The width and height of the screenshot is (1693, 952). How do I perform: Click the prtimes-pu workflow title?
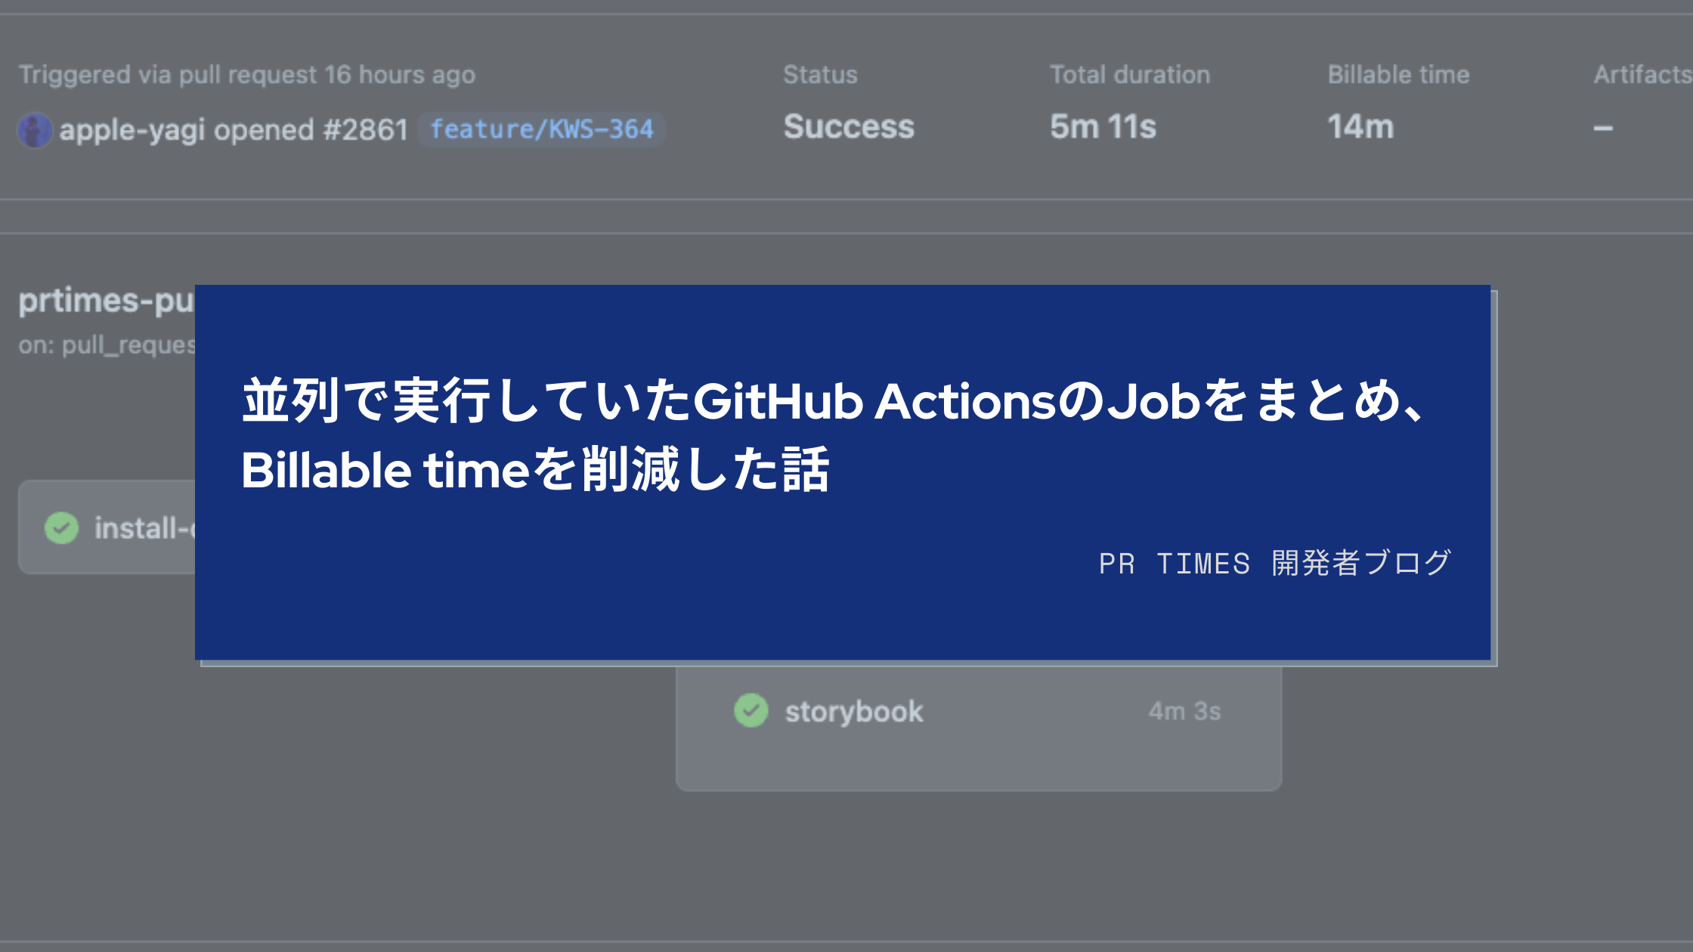tap(106, 301)
